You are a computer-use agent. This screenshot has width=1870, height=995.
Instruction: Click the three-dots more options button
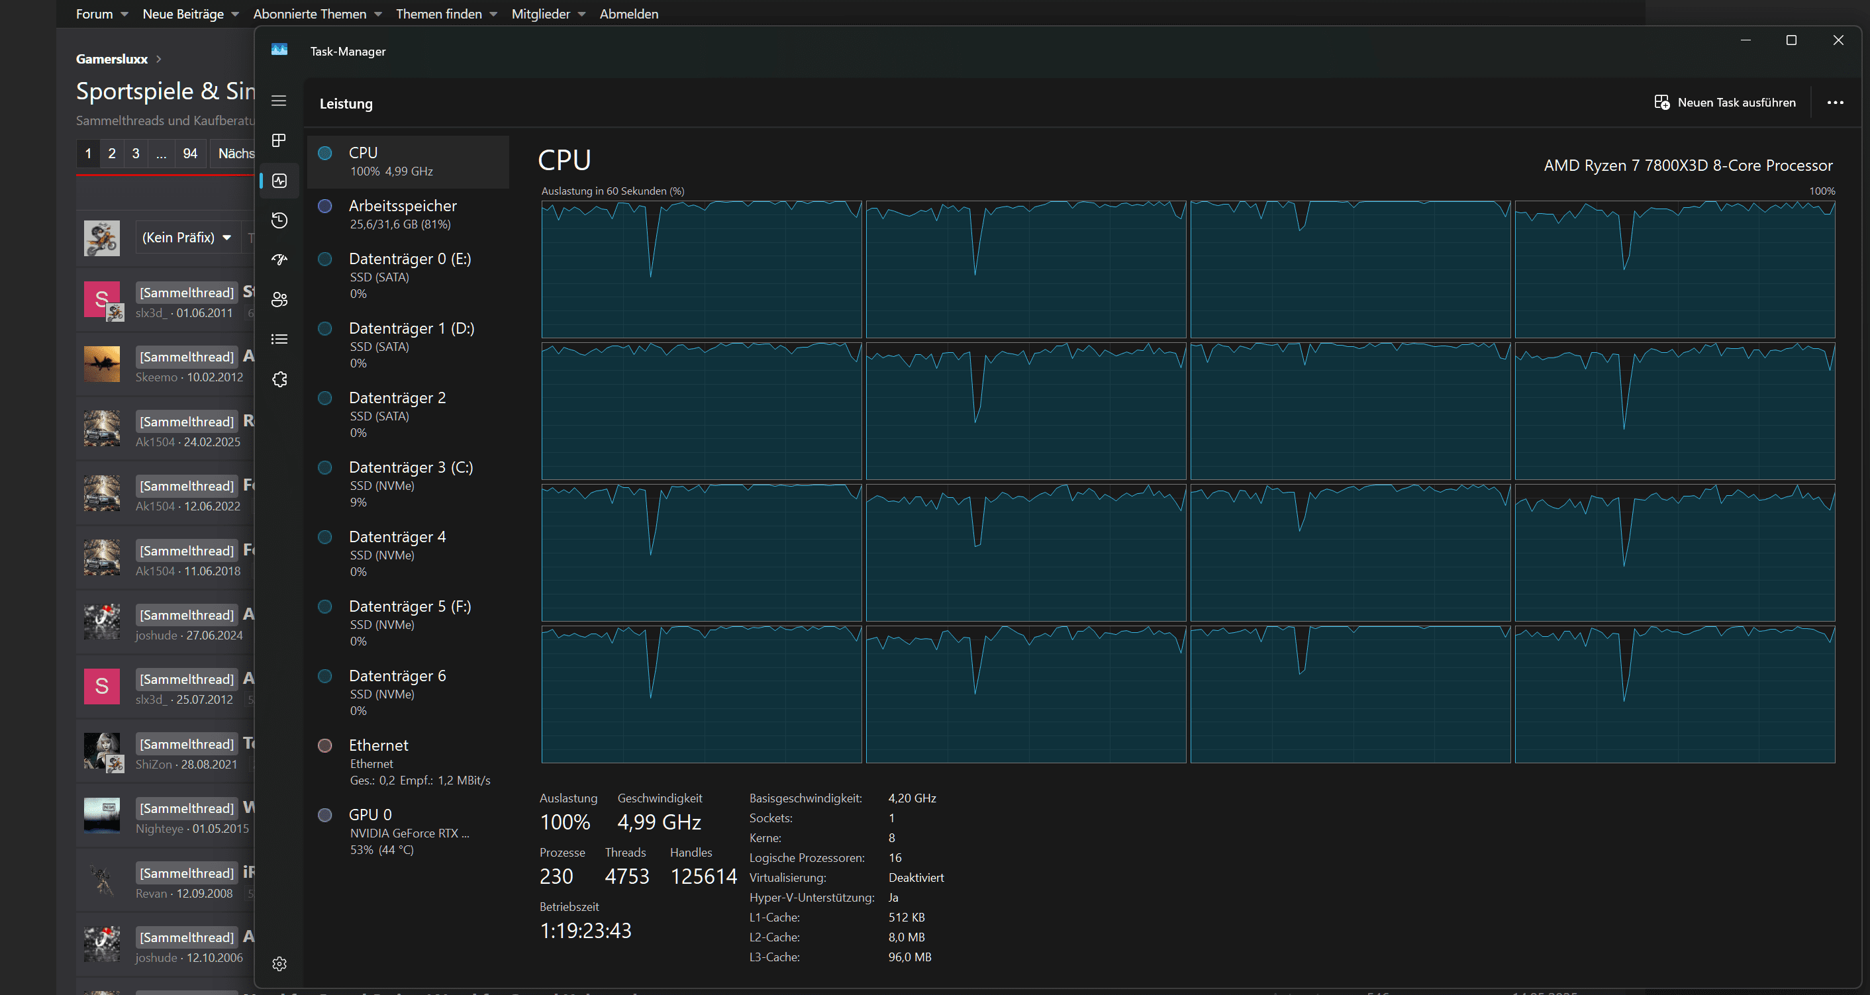(1835, 103)
